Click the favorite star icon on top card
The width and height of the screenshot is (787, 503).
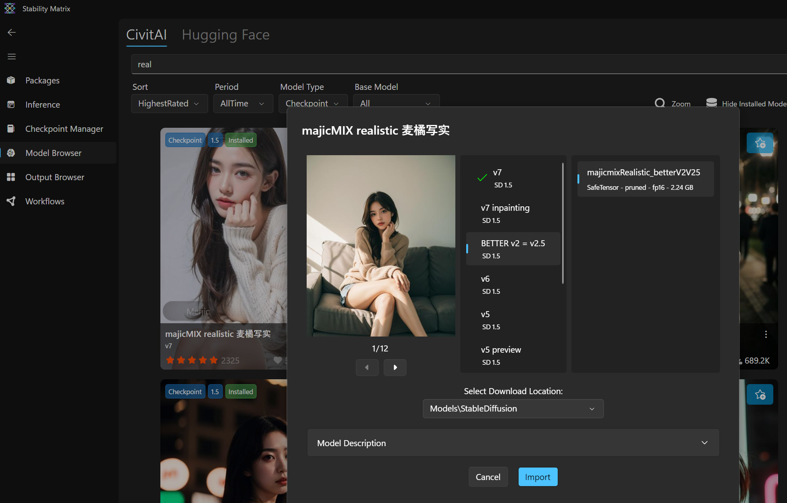(x=760, y=143)
